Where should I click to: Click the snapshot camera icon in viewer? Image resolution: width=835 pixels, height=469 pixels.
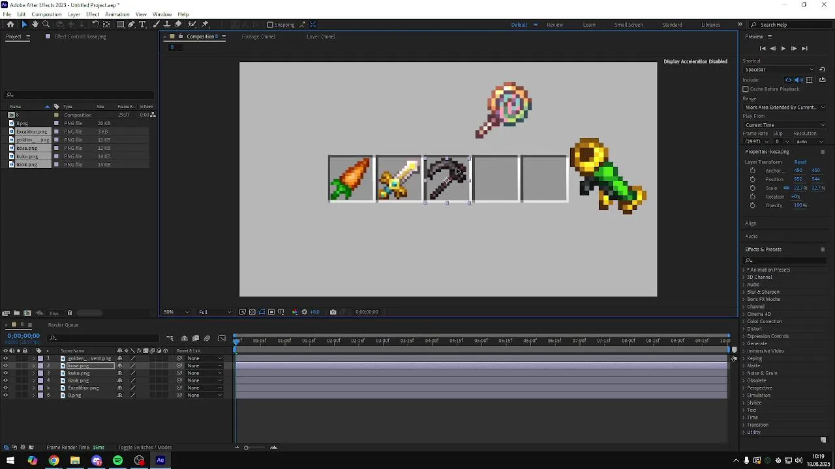click(333, 312)
